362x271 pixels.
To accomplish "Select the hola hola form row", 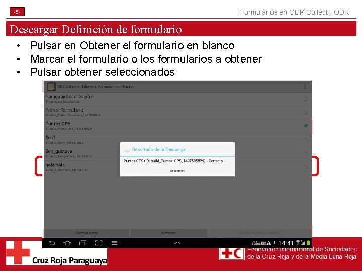I will (177, 167).
